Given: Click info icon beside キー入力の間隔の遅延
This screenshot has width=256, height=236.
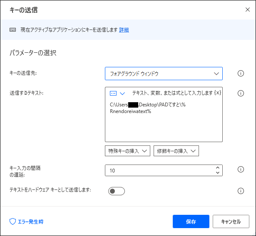Looking at the screenshot, I should [241, 170].
